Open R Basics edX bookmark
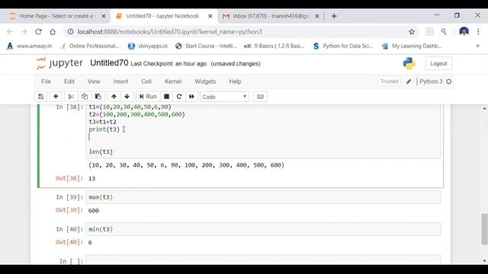This screenshot has height=274, width=488. click(x=274, y=46)
